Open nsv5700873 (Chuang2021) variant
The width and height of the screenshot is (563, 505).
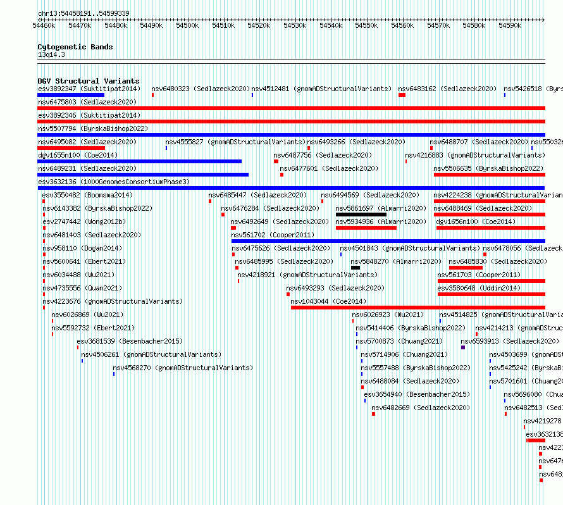399,341
